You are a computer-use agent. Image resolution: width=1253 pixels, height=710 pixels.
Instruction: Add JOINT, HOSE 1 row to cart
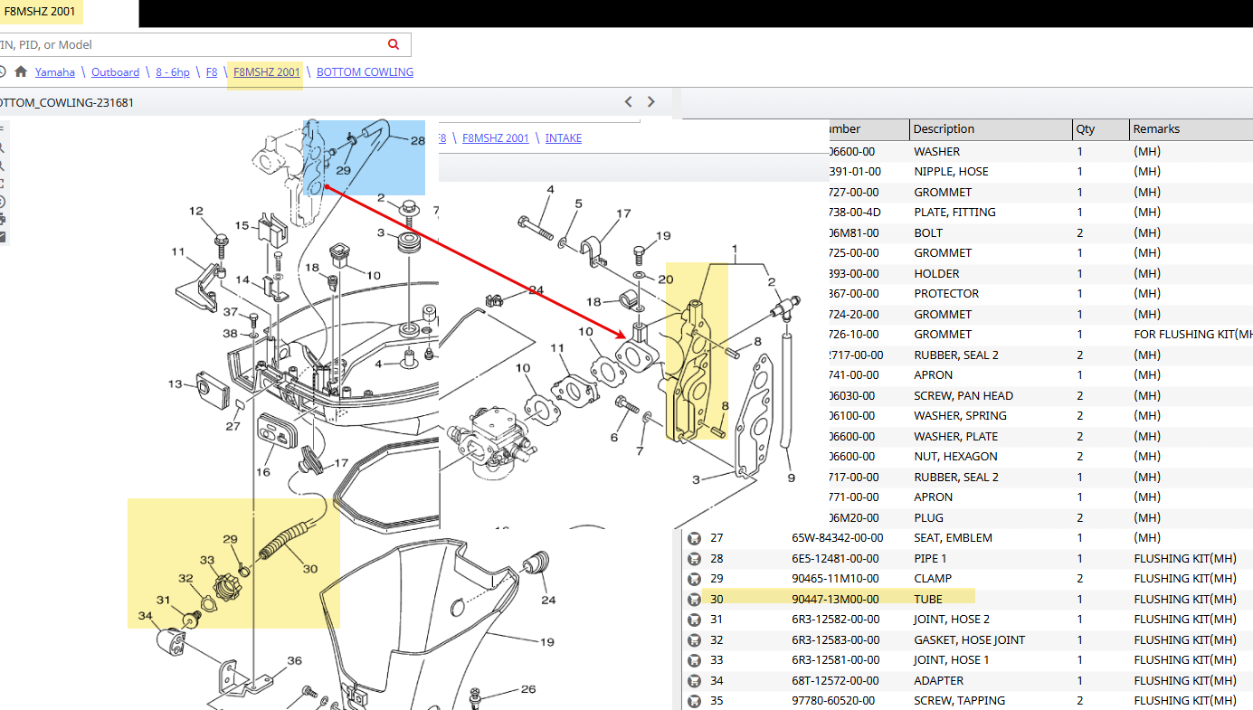[694, 659]
